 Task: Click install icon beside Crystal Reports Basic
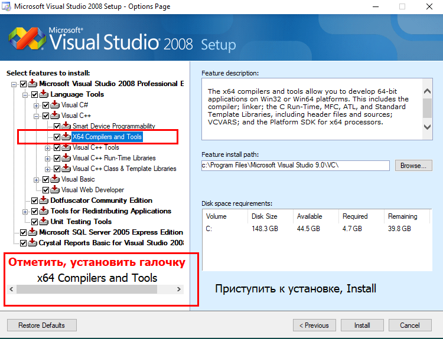tap(32, 242)
